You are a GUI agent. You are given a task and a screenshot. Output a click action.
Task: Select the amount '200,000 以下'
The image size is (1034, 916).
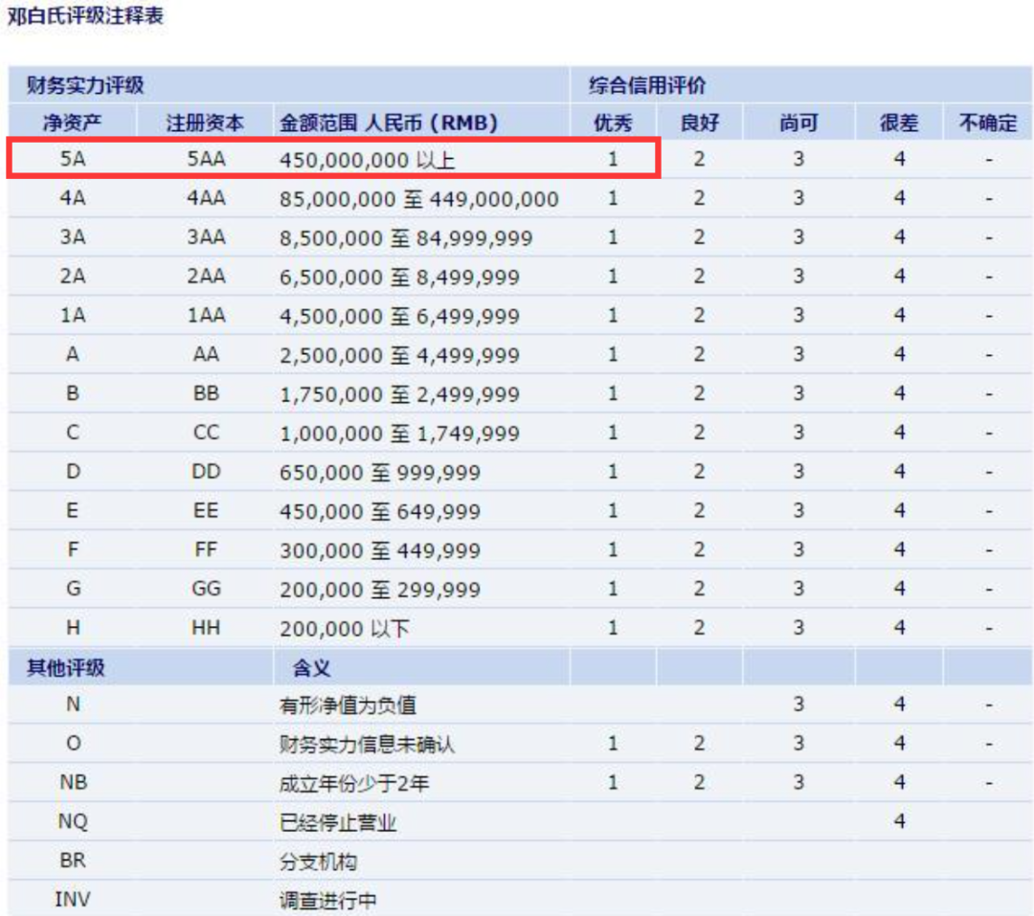[x=345, y=629]
